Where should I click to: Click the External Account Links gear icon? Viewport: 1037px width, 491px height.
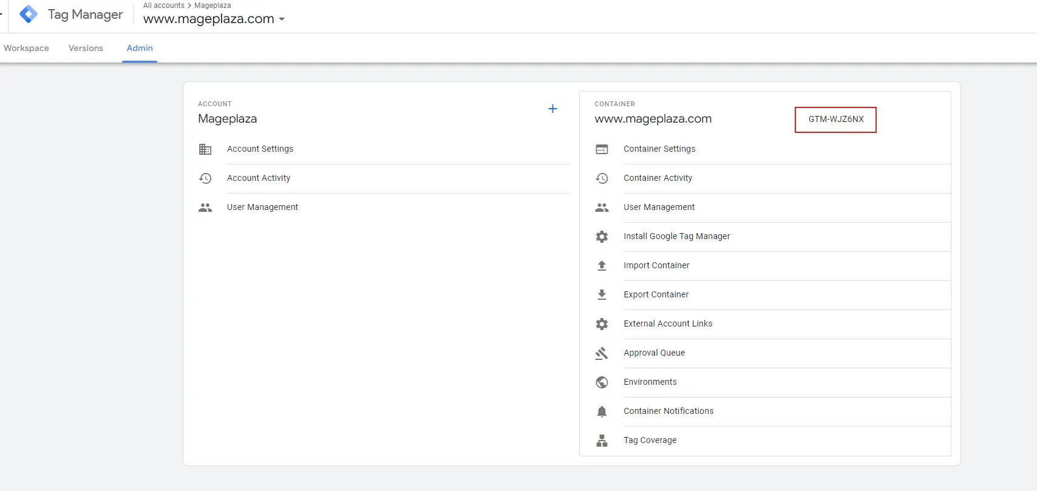[602, 324]
